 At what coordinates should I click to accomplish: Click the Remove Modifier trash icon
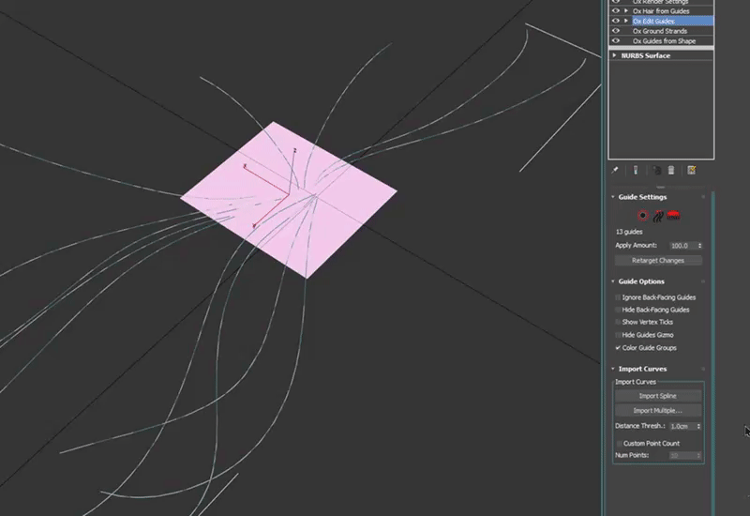tap(671, 171)
